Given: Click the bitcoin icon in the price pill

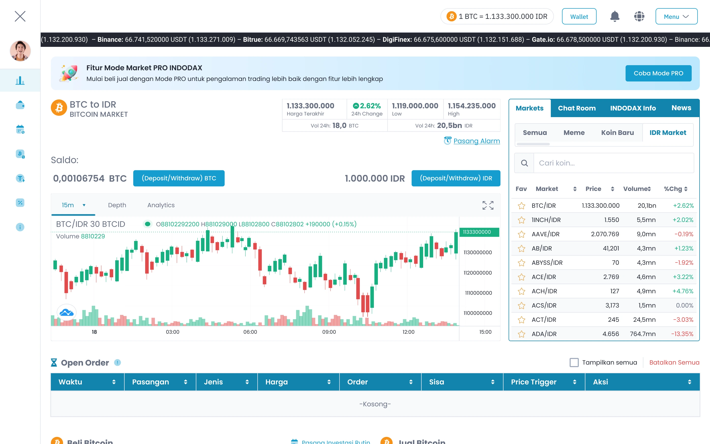Looking at the screenshot, I should pyautogui.click(x=451, y=17).
